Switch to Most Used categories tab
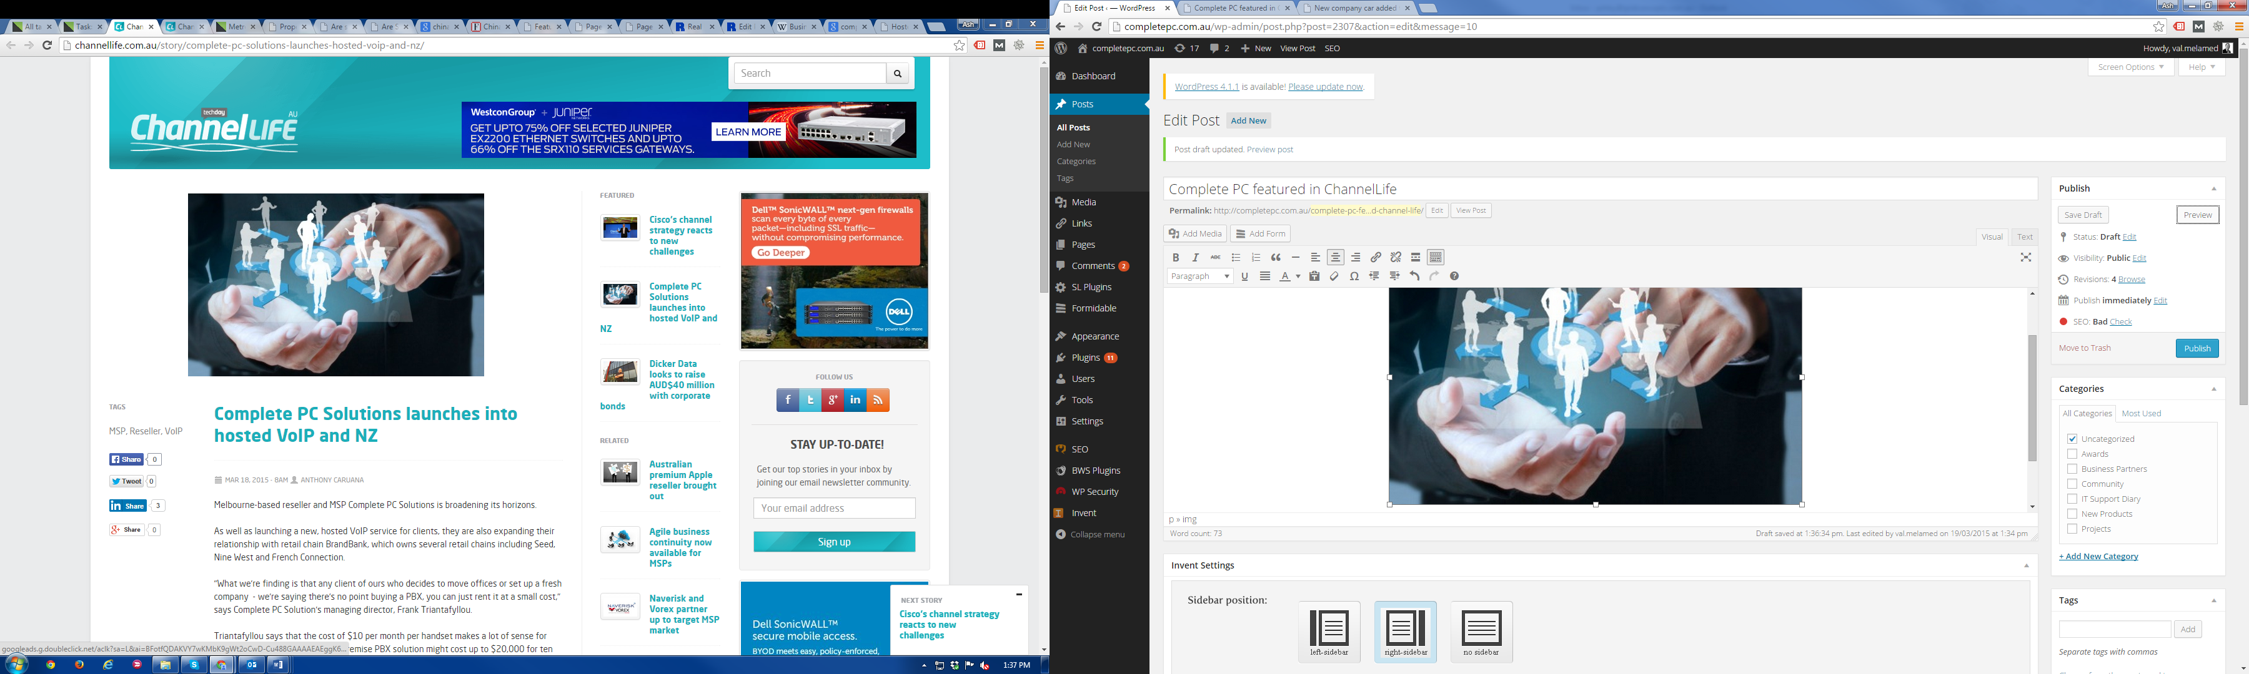2249x674 pixels. [x=2141, y=414]
